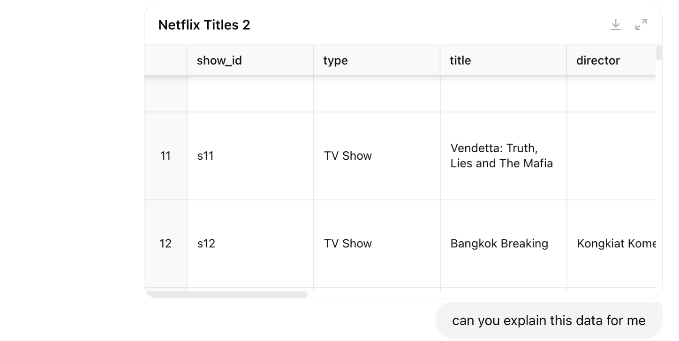Click the type column header

pos(335,60)
